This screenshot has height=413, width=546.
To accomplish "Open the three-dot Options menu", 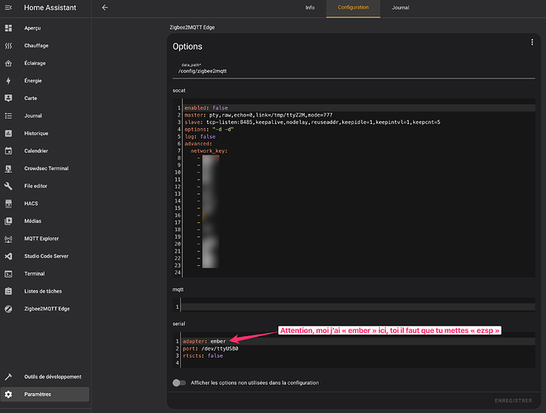I will [x=533, y=42].
